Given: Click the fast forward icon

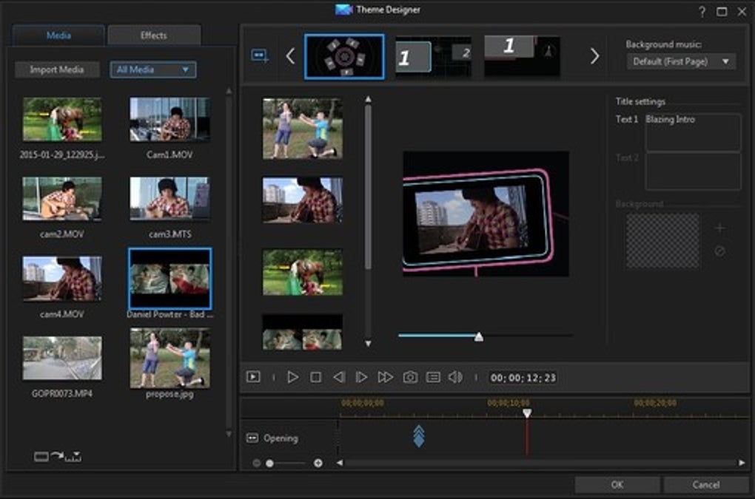Looking at the screenshot, I should click(385, 377).
